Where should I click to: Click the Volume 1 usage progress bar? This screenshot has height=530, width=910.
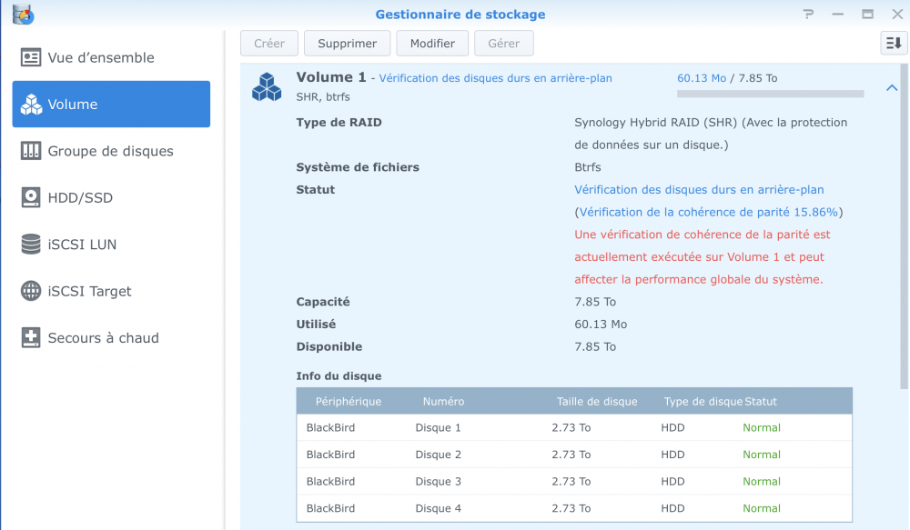pyautogui.click(x=770, y=94)
